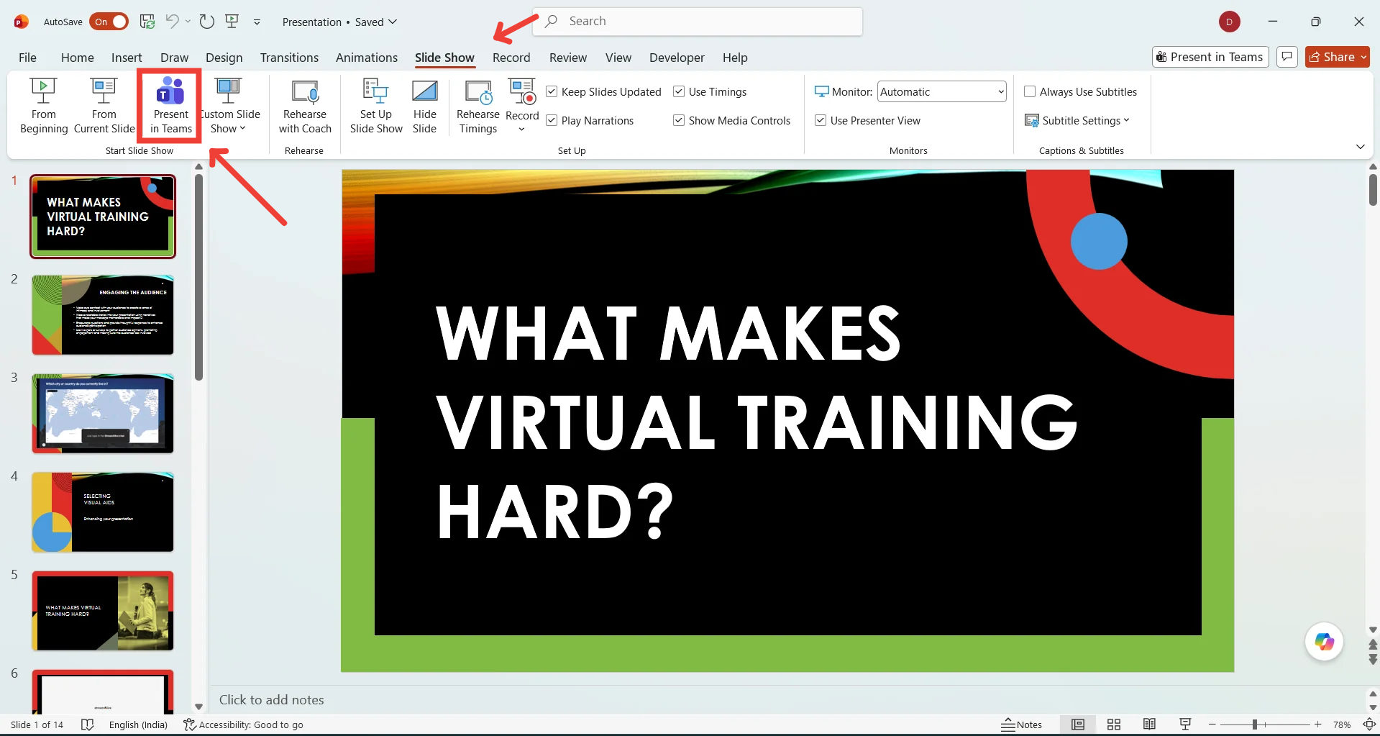Click zoom in plus button

pos(1317,724)
